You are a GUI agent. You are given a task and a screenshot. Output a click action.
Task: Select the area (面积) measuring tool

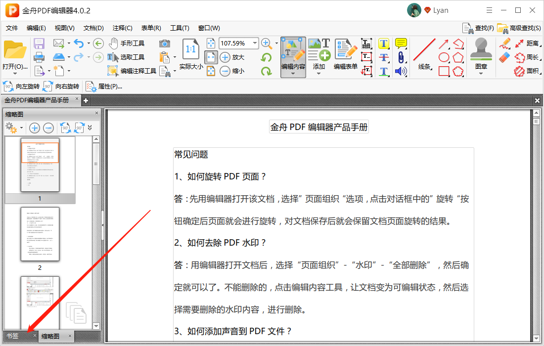coord(527,71)
